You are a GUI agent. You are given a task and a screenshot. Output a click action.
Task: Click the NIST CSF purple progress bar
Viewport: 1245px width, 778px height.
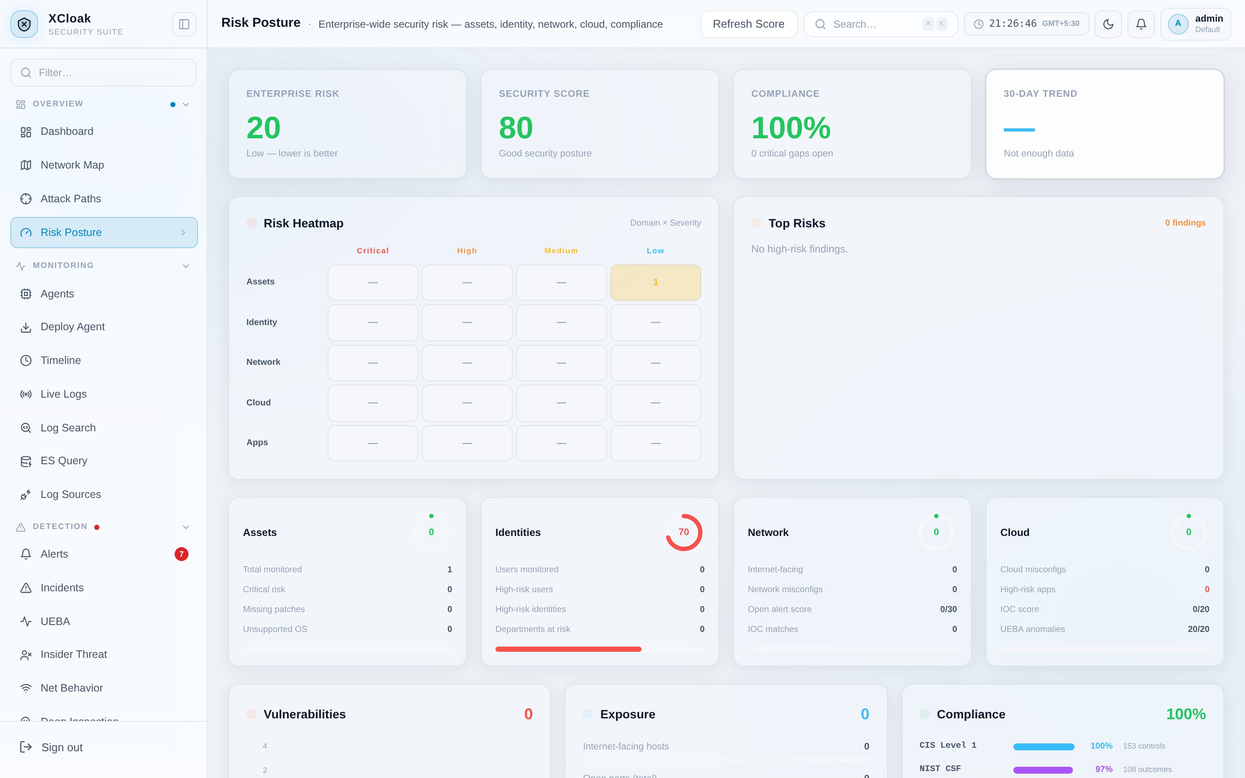1043,770
